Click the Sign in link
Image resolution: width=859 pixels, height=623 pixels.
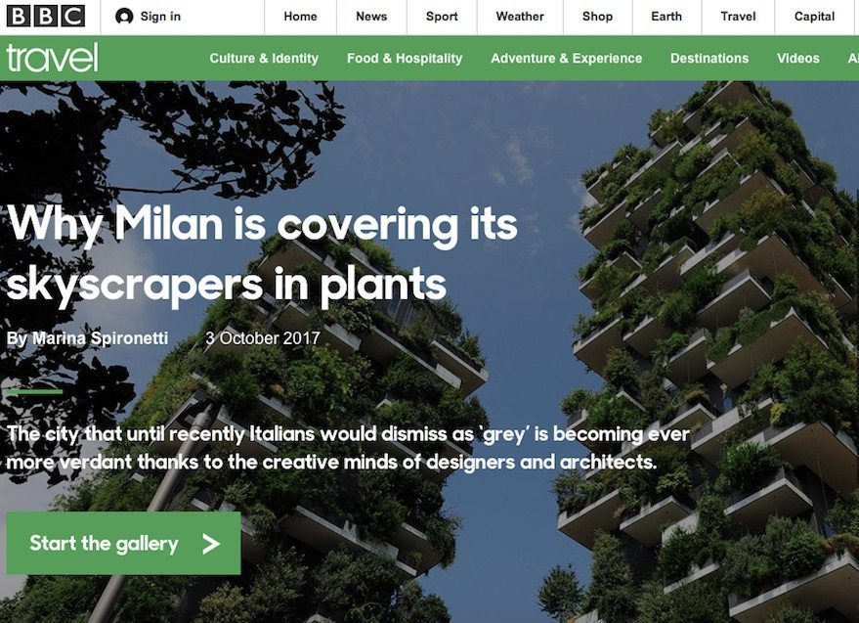tap(160, 17)
